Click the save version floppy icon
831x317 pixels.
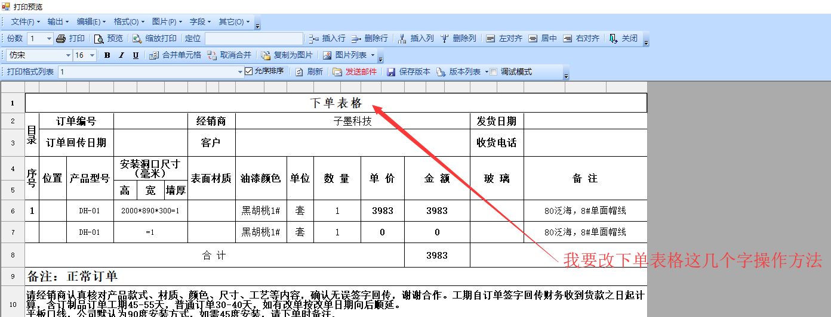(391, 72)
